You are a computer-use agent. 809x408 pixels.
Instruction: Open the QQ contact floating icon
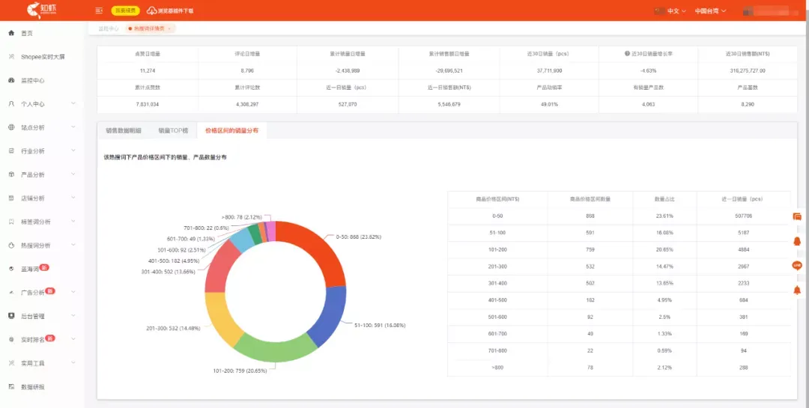tap(797, 241)
